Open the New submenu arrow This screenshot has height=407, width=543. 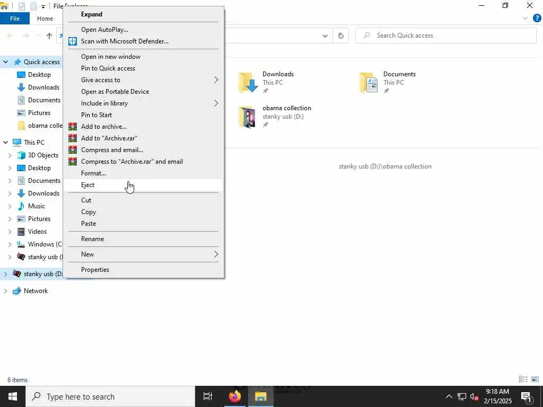coord(216,254)
